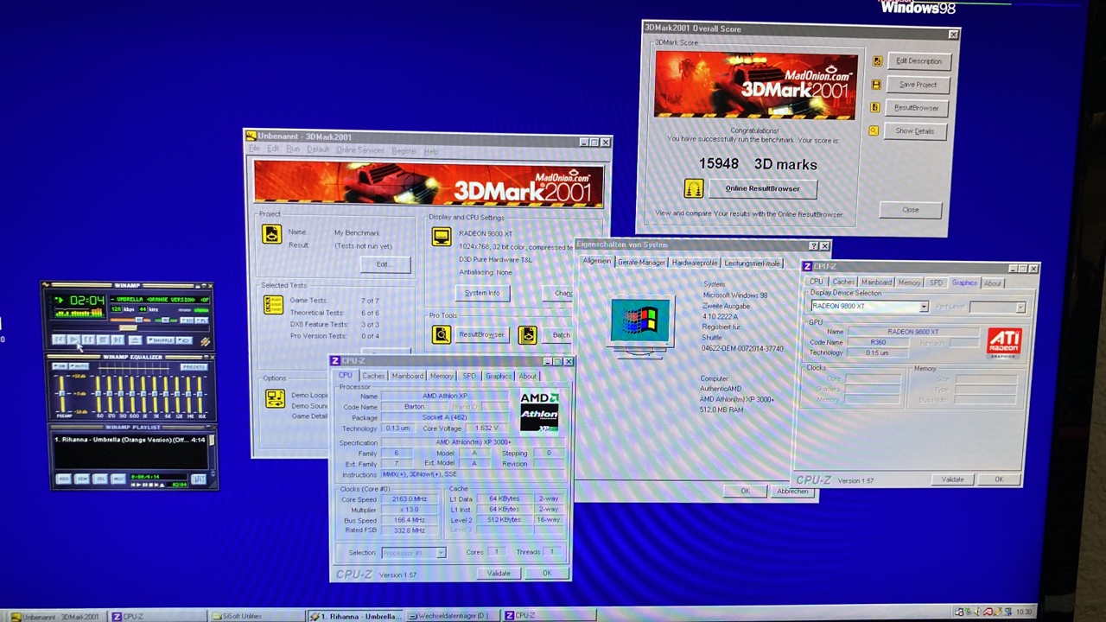
Task: Click Edit Description icon in score dialog
Action: click(x=877, y=61)
